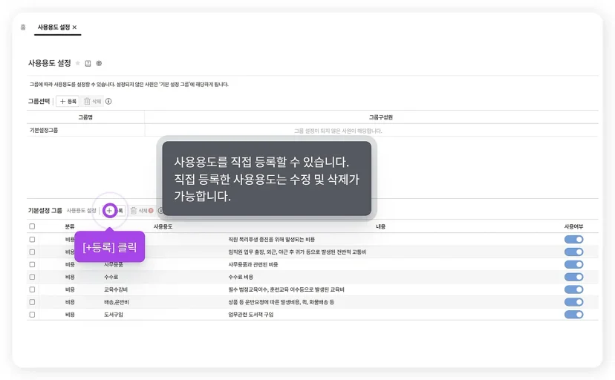Viewport: 615px width, 380px height.
Task: Toggle 사용여부 for the 사무용품 row
Action: coord(573,264)
